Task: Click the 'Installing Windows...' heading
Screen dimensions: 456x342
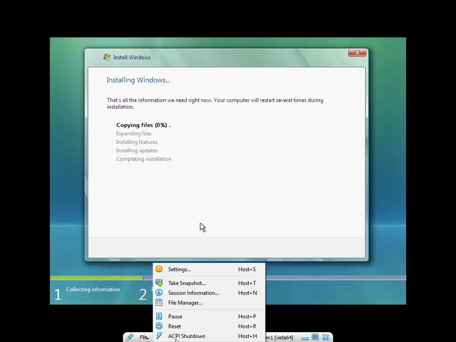Action: (138, 80)
